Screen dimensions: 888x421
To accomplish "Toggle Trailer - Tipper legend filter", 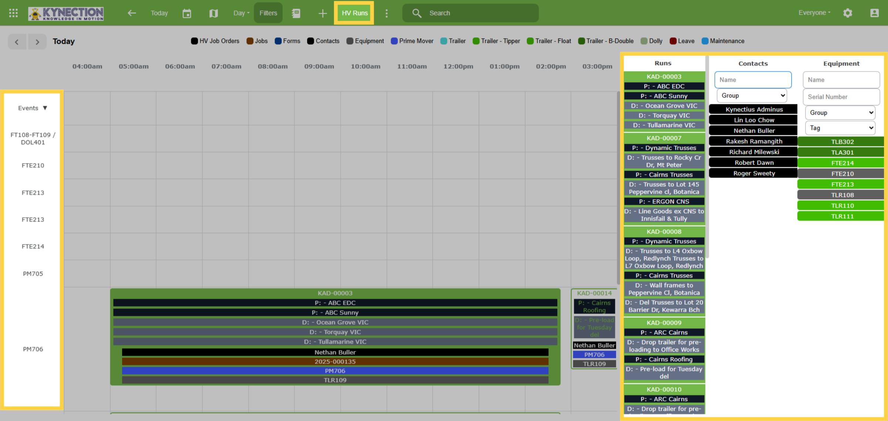I will point(497,41).
